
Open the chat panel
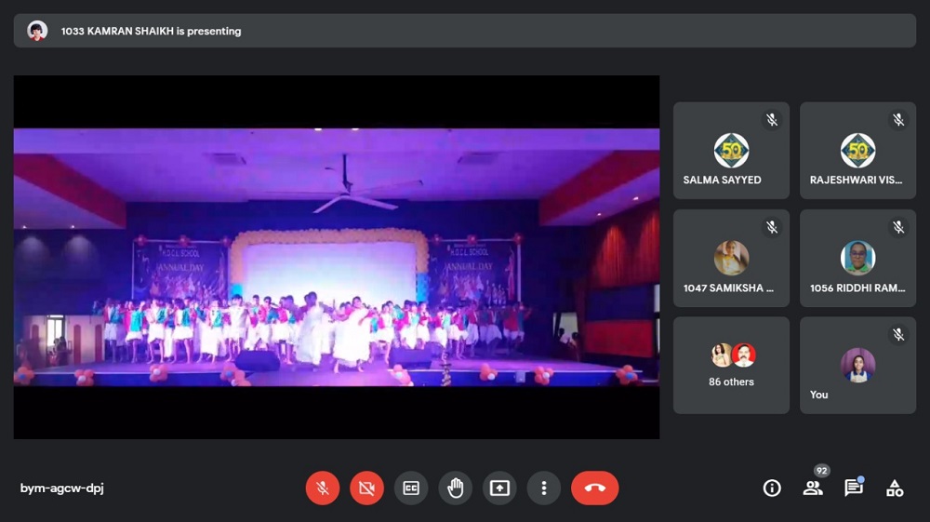853,488
